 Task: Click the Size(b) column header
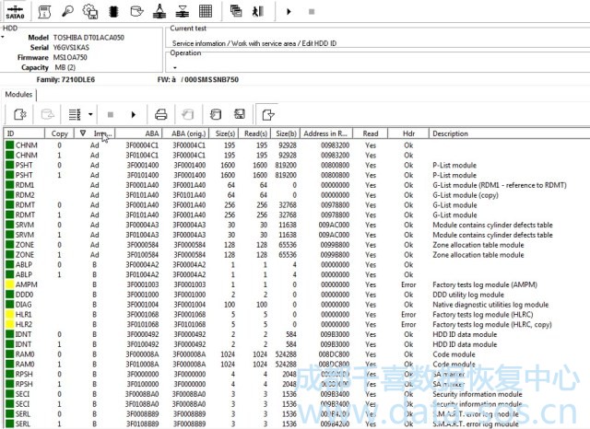(285, 133)
